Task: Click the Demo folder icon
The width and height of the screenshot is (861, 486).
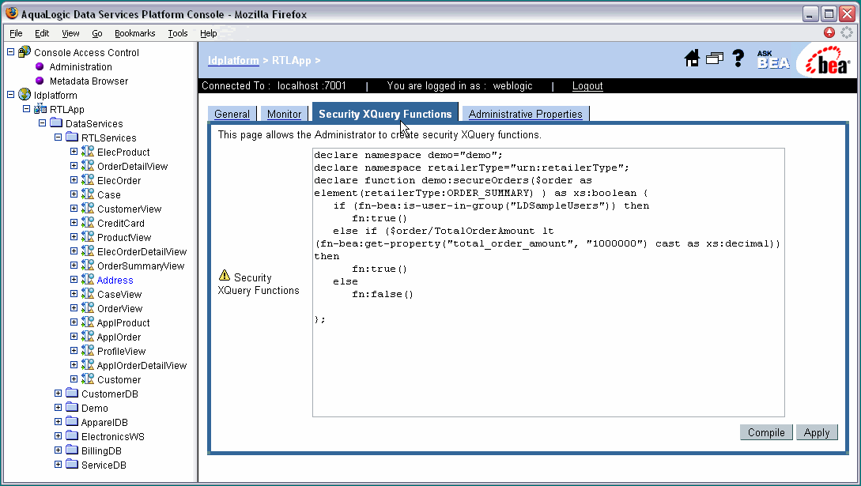Action: coord(72,407)
